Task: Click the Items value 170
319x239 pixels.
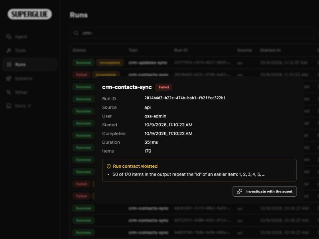Action: click(148, 151)
